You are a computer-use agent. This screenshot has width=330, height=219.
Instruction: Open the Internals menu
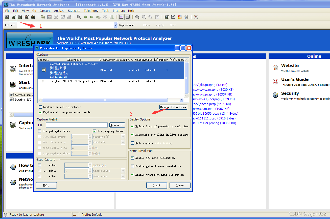pyautogui.click(x=119, y=11)
